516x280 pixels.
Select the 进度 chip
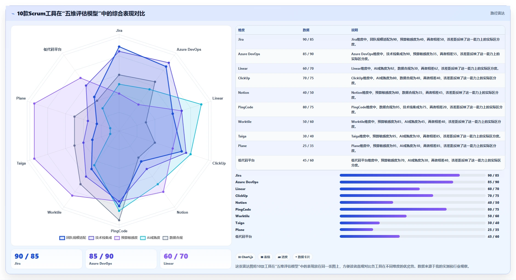tap(283, 257)
